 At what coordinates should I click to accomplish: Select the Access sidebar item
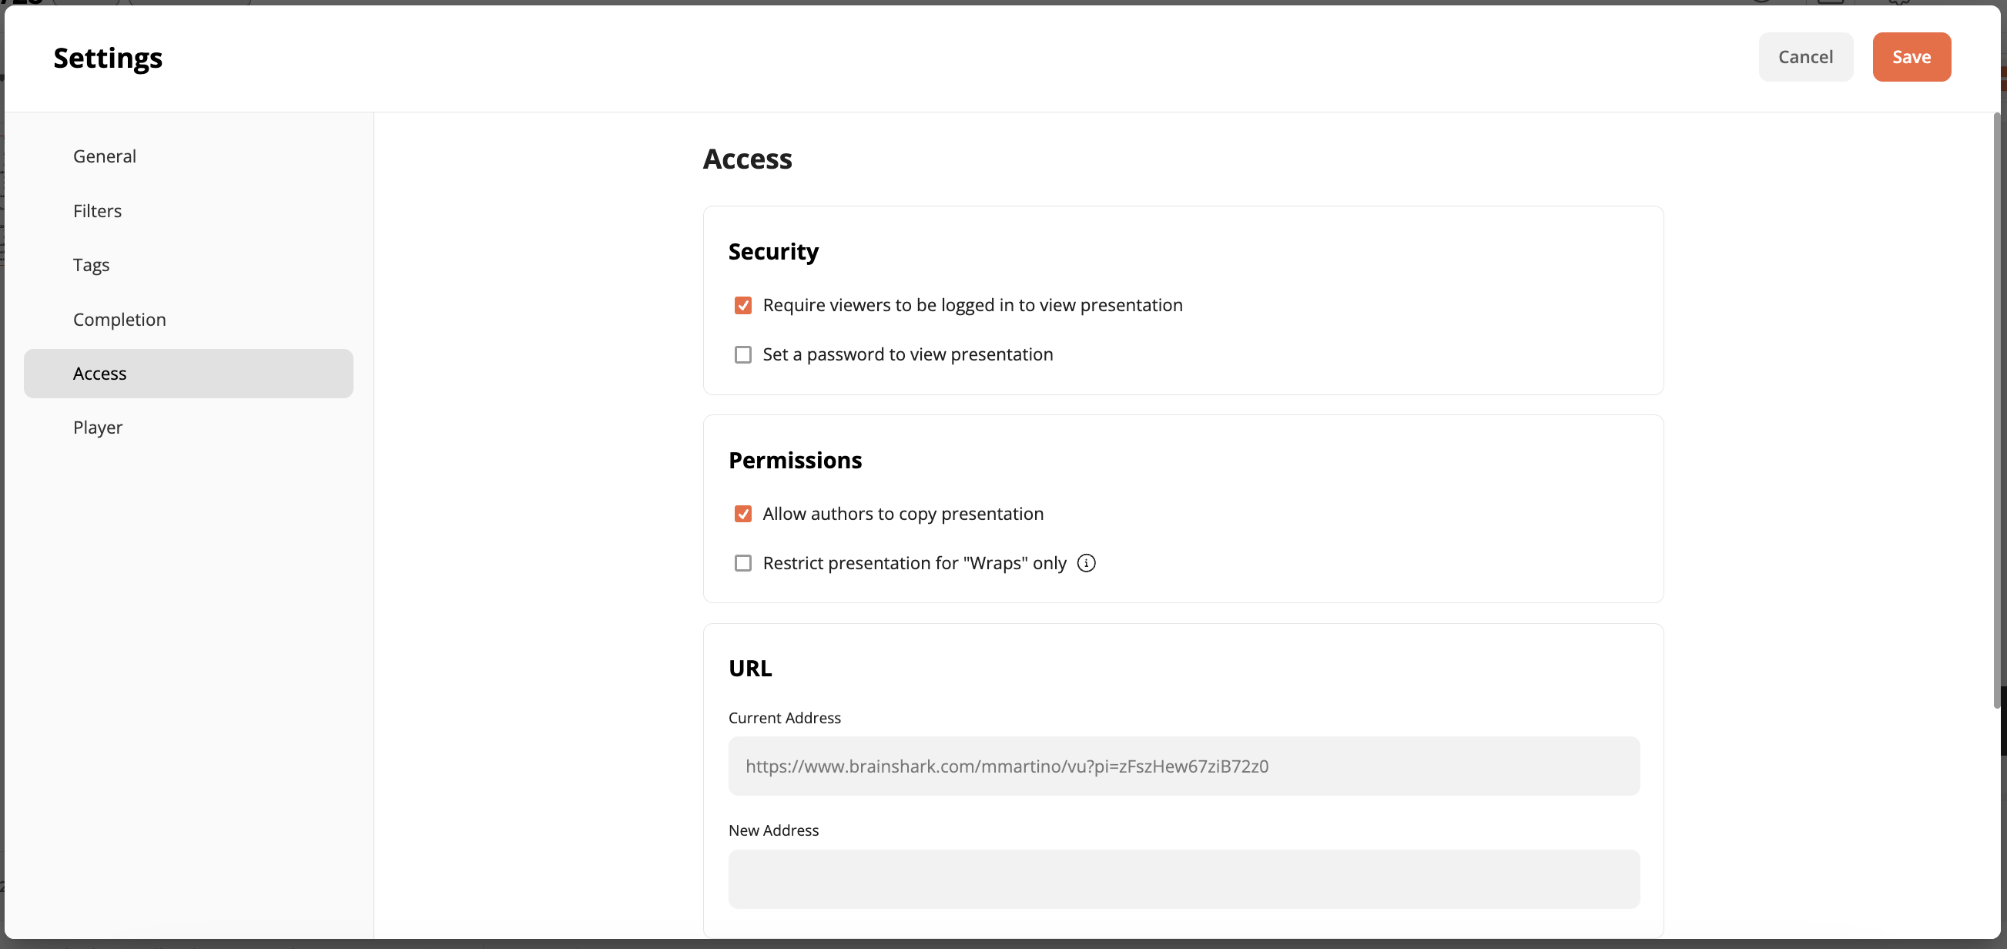pyautogui.click(x=188, y=374)
